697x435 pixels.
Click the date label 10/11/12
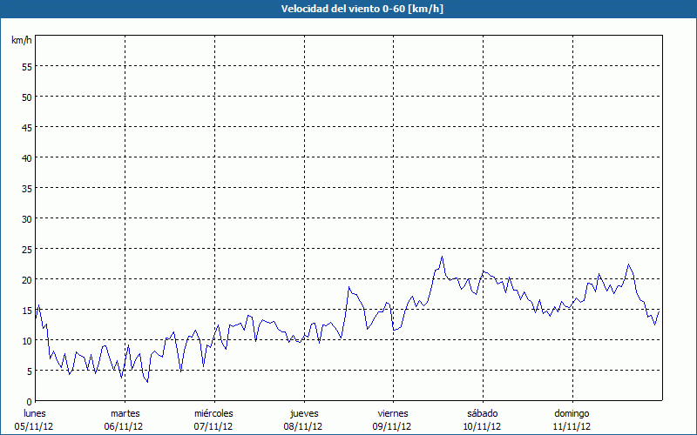click(x=482, y=426)
